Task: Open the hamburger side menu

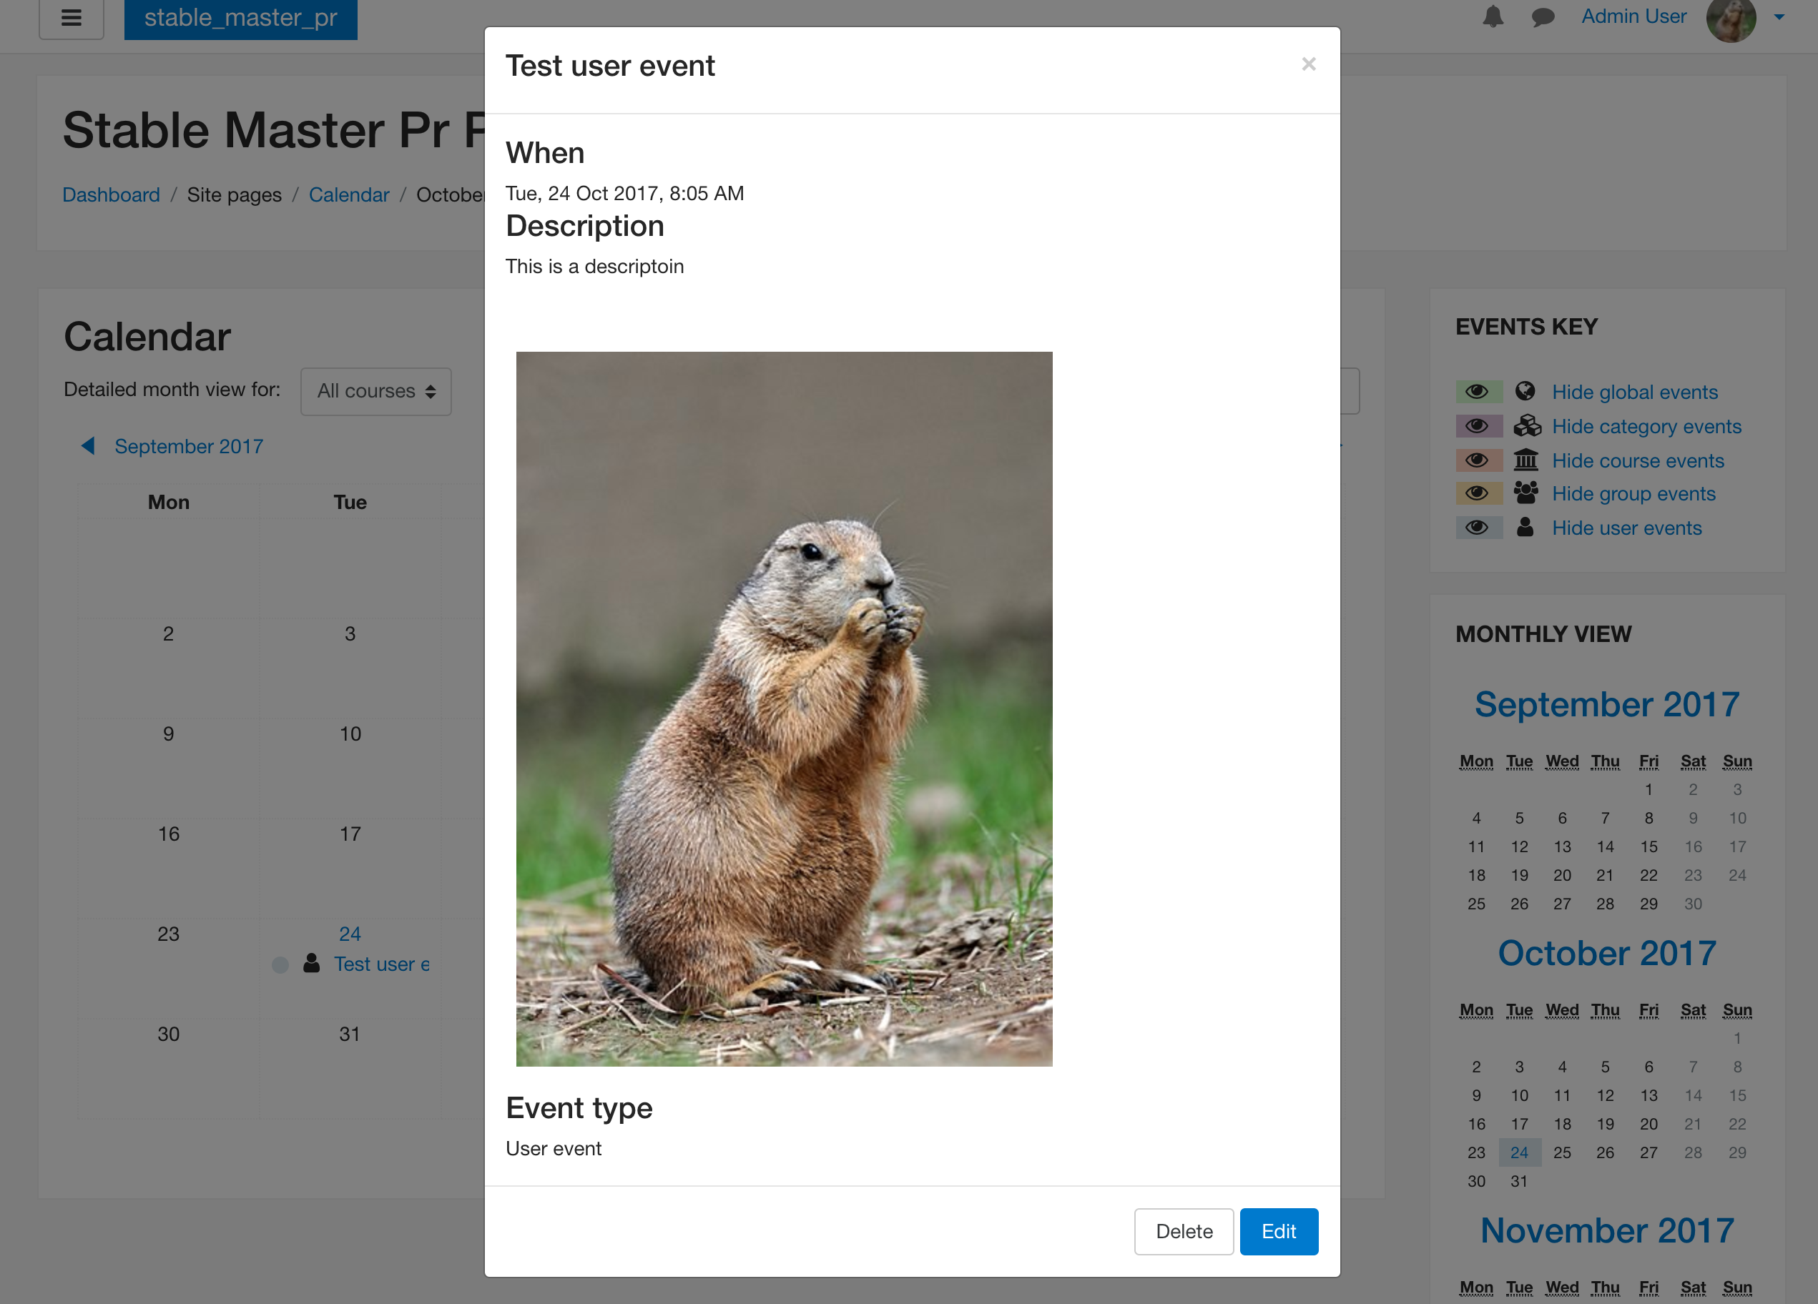Action: [x=72, y=17]
